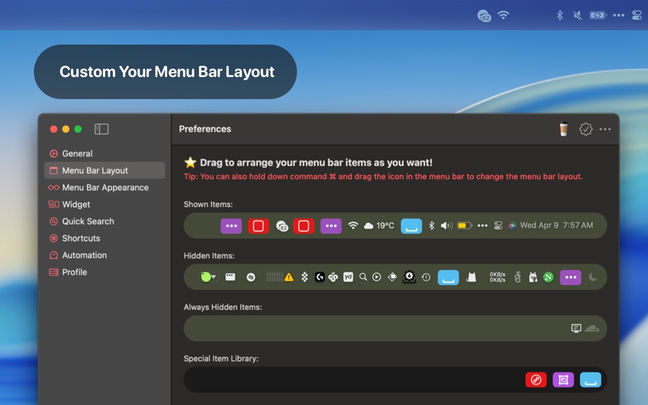Image resolution: width=648 pixels, height=405 pixels.
Task: Select the clock alert item in Hidden Items
Action: (x=426, y=277)
